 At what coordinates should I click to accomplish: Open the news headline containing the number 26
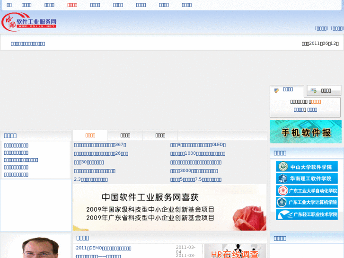point(101,153)
